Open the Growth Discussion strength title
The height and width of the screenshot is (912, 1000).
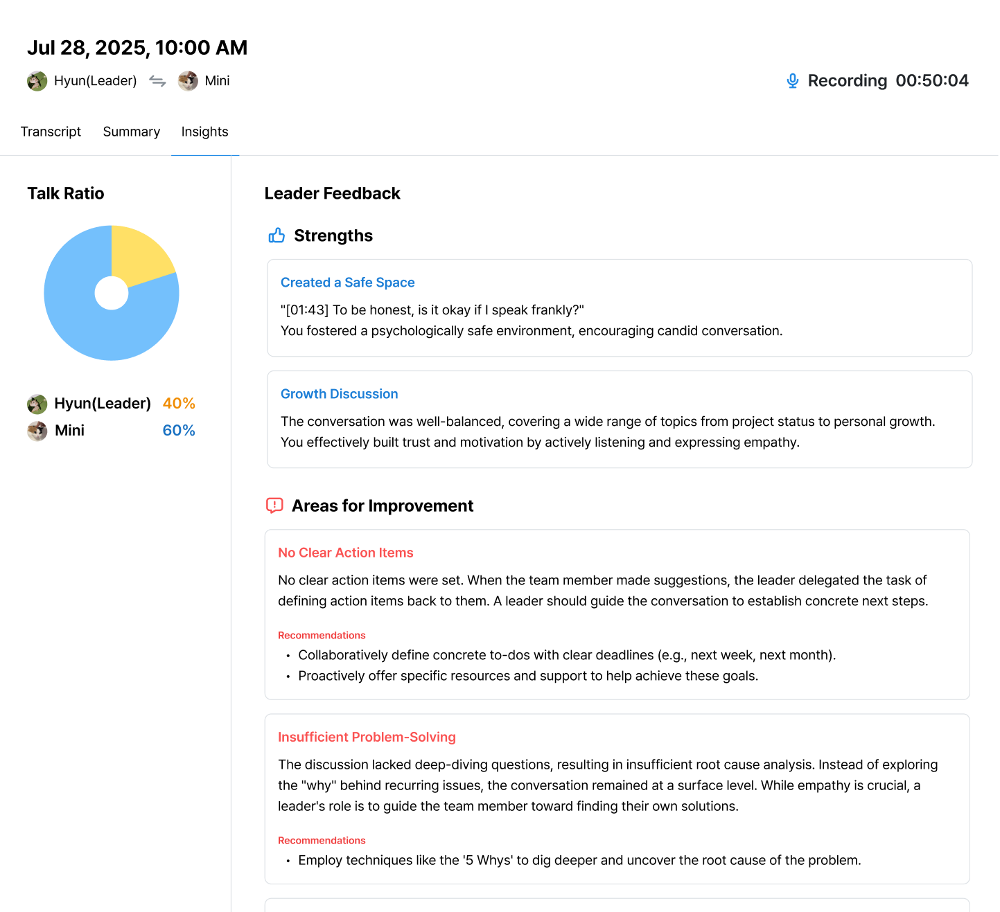pos(339,394)
